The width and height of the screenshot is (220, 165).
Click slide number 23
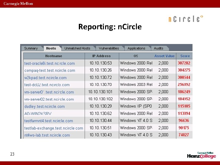coord(12,154)
